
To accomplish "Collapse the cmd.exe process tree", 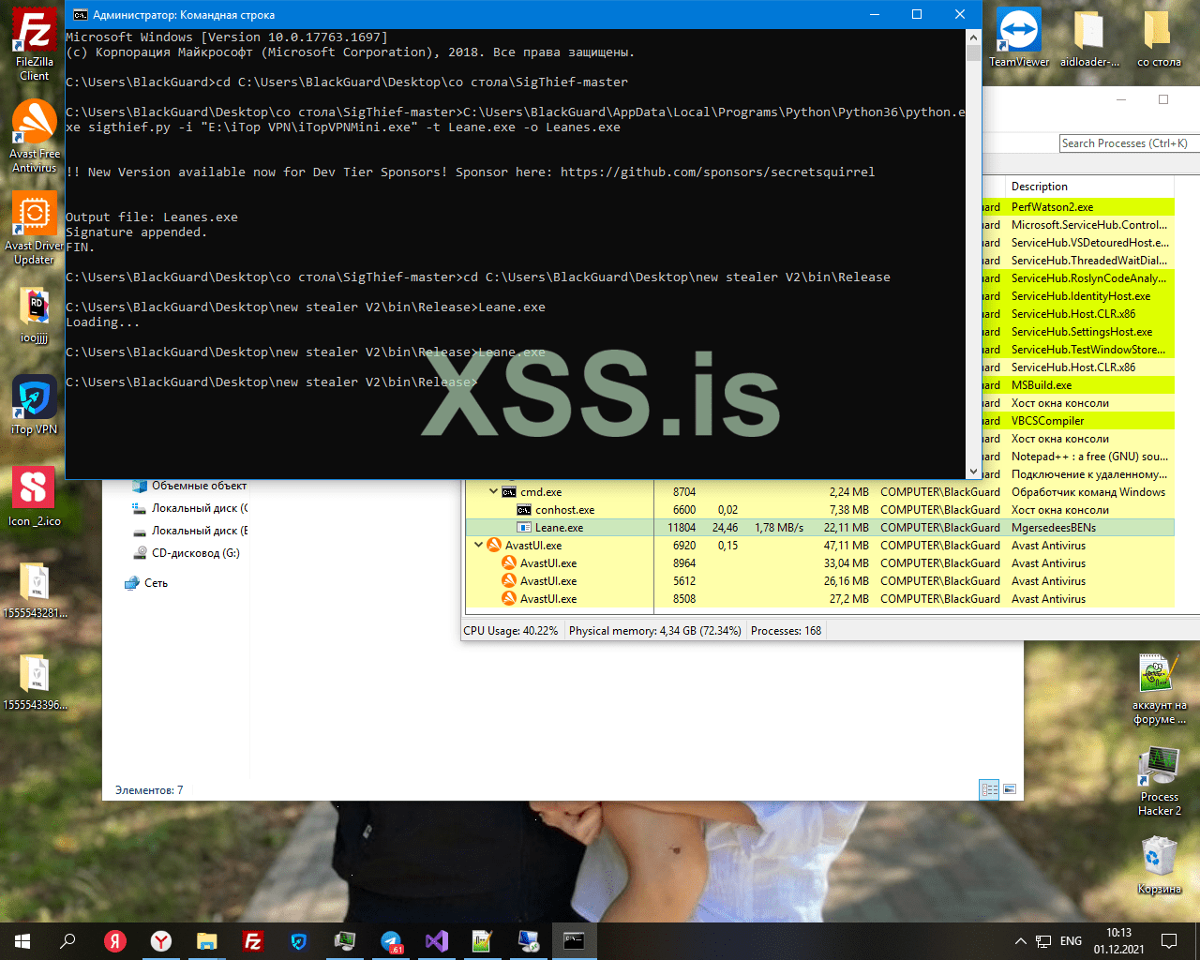I will [x=492, y=491].
